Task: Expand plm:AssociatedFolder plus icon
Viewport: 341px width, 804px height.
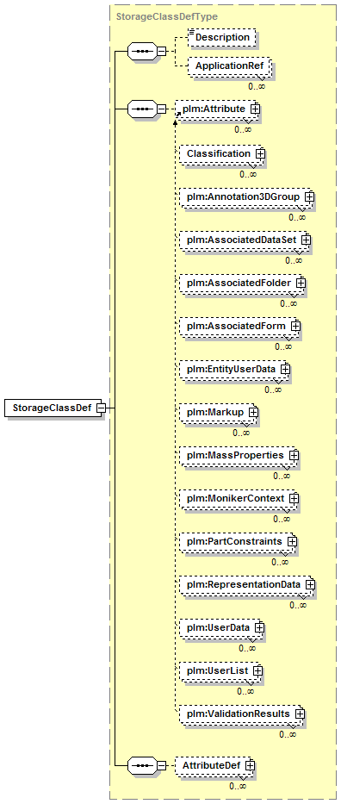Action: (x=301, y=283)
